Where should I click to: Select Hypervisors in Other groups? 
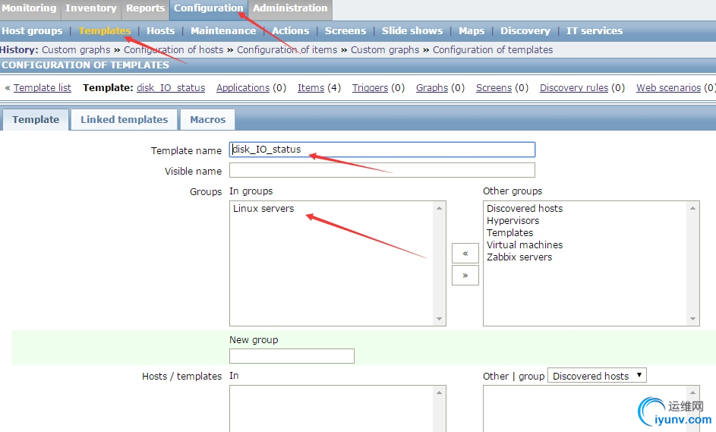click(x=513, y=221)
